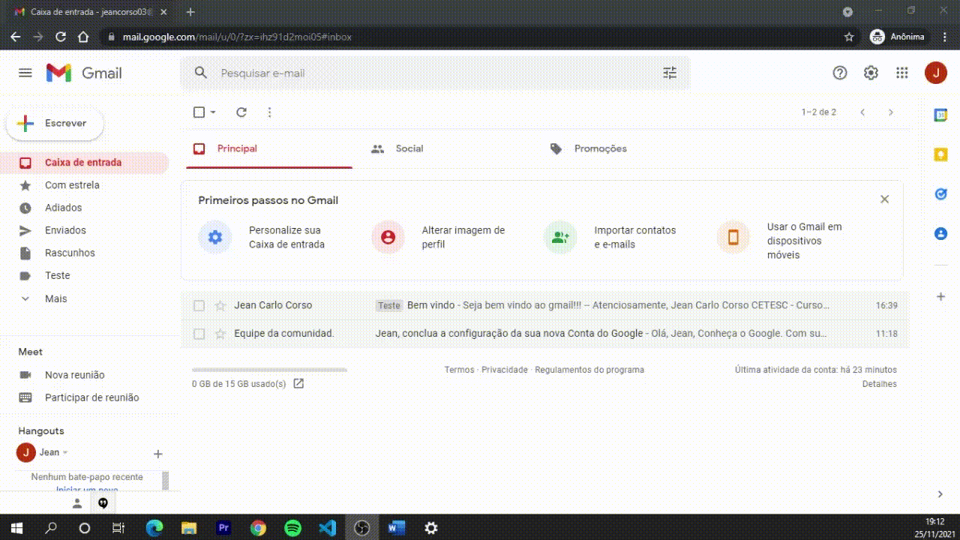Image resolution: width=960 pixels, height=540 pixels.
Task: Star the Equipe da comunidad. email
Action: pyautogui.click(x=220, y=334)
